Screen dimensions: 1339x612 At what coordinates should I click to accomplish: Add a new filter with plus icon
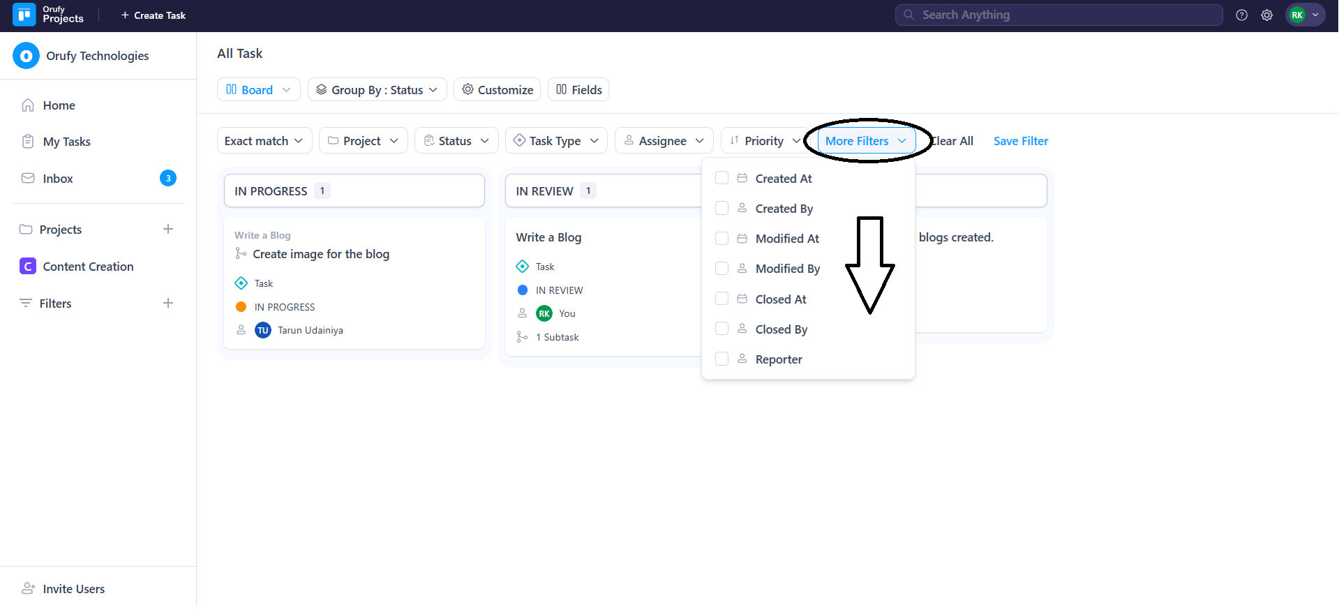click(x=167, y=304)
